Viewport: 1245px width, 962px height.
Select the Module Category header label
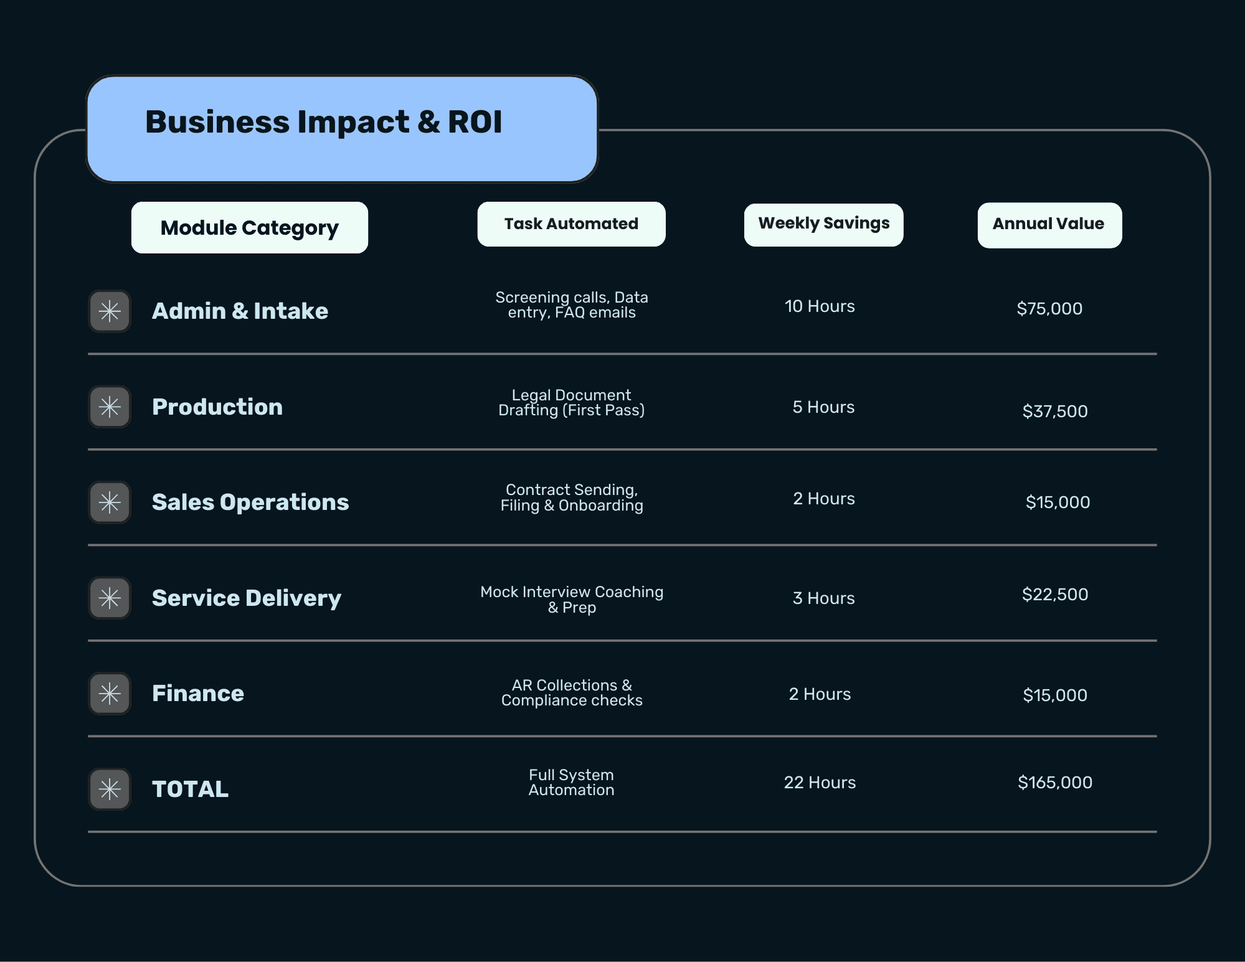pyautogui.click(x=249, y=228)
